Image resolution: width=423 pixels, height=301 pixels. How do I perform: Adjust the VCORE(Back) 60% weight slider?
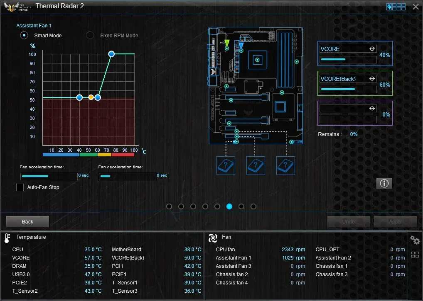(x=348, y=89)
